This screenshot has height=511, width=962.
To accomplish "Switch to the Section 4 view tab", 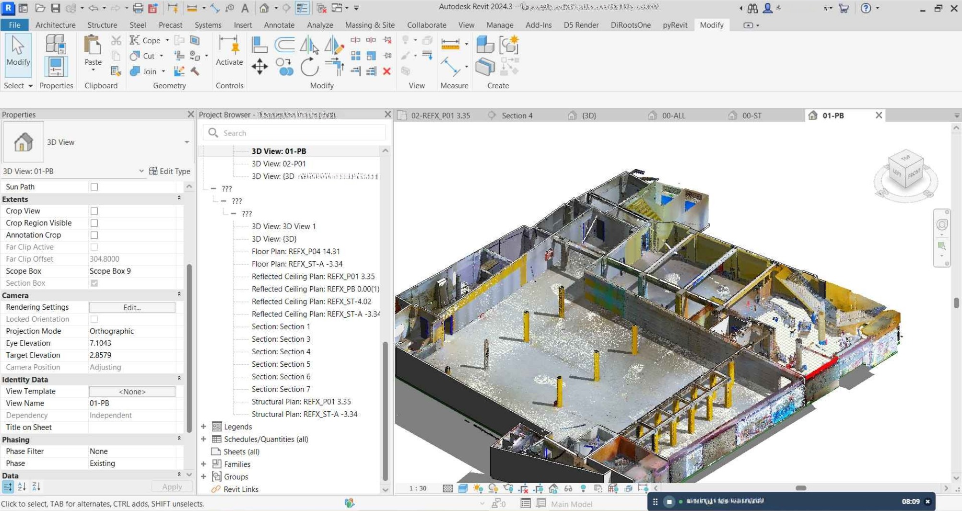I will point(517,116).
